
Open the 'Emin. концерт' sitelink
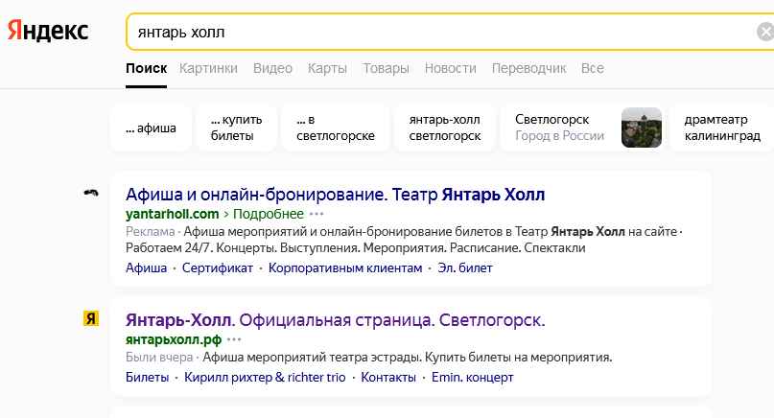pos(473,378)
